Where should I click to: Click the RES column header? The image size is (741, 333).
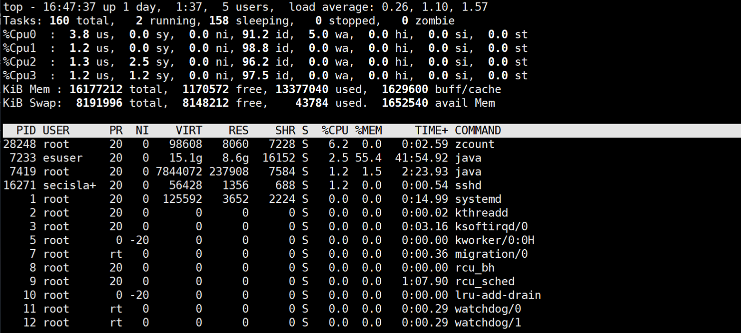click(x=238, y=130)
